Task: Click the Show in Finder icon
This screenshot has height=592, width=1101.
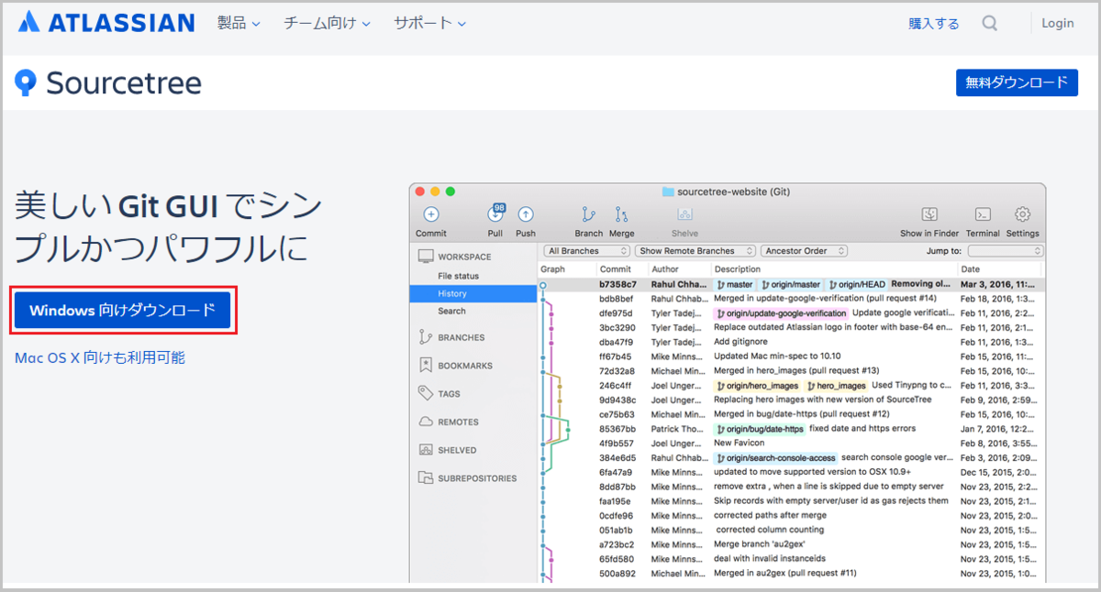Action: point(929,214)
